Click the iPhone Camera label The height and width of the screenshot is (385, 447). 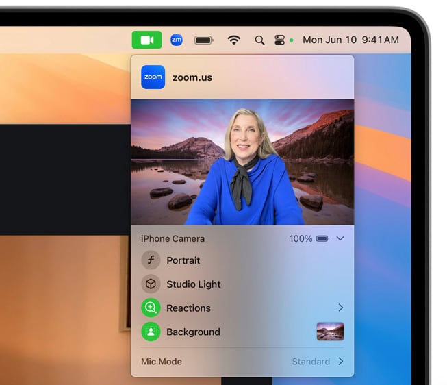[x=173, y=238]
